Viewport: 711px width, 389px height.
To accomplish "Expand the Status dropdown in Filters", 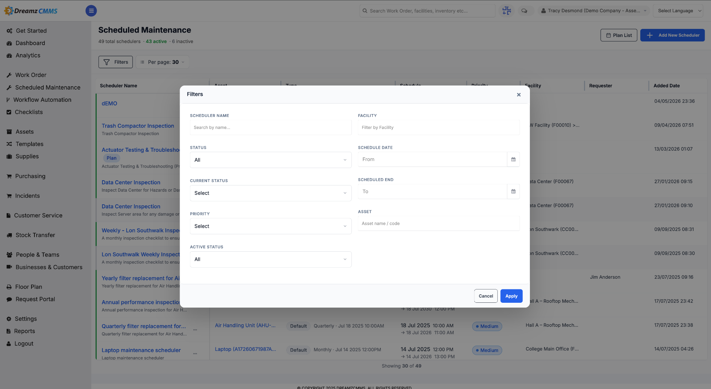I will (271, 160).
